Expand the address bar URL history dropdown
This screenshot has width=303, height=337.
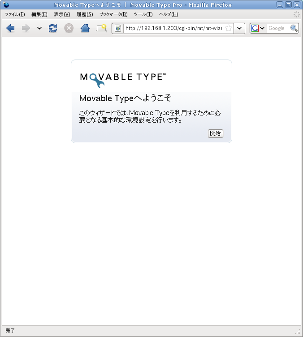[x=239, y=28]
